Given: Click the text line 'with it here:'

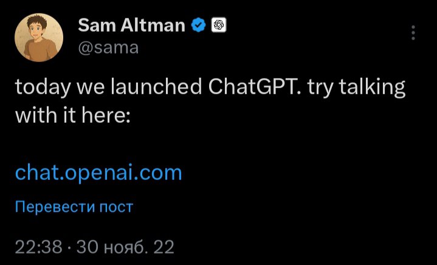Looking at the screenshot, I should click(73, 114).
